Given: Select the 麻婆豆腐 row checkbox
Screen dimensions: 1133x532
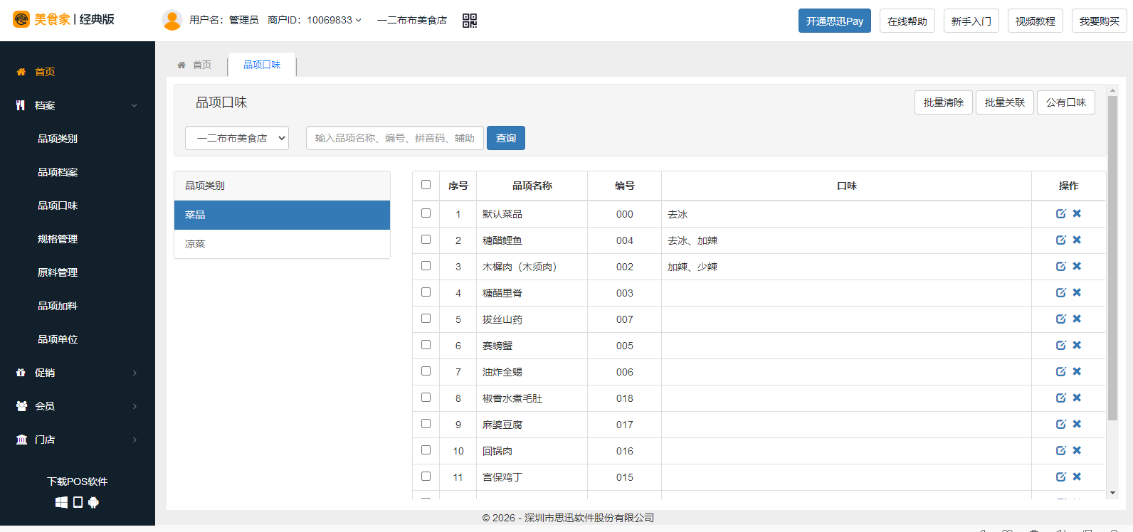Looking at the screenshot, I should tap(426, 423).
